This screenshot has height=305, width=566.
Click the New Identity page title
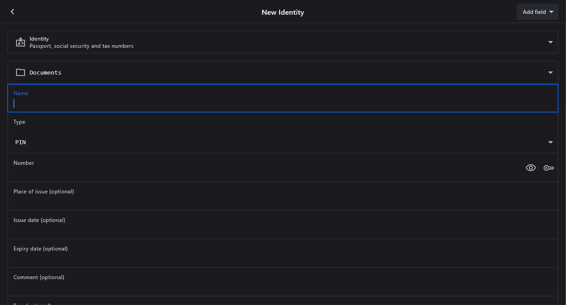[x=283, y=13]
